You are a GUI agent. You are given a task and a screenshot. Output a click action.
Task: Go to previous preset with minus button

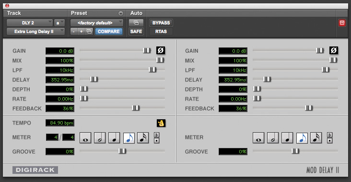[x=74, y=32]
